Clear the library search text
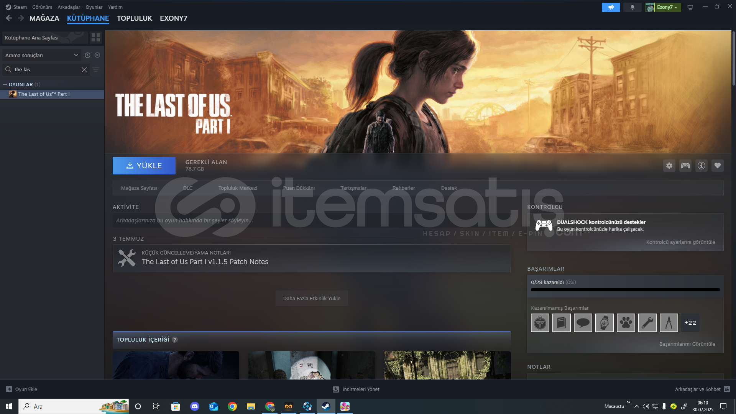Screen dimensions: 736x414 84,70
